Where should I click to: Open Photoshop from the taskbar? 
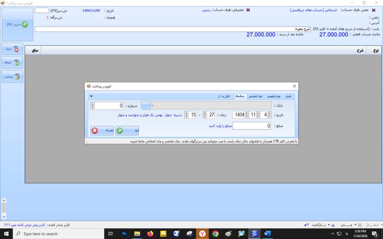[x=124, y=234]
